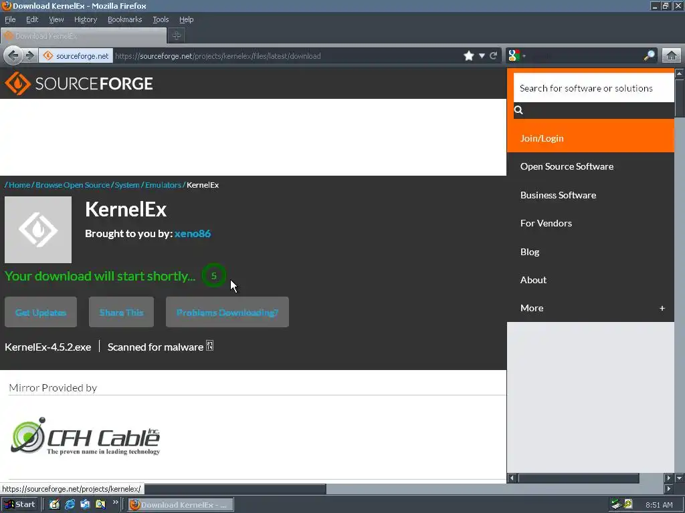Image resolution: width=685 pixels, height=513 pixels.
Task: Click the Firefox Home button
Action: [672, 56]
